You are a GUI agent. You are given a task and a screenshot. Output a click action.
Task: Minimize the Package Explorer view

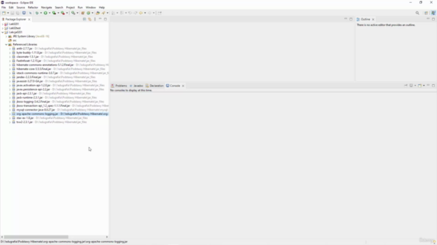click(x=100, y=19)
